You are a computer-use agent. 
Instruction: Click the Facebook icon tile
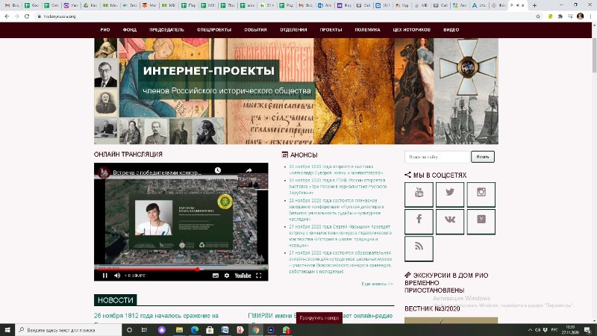click(x=419, y=221)
